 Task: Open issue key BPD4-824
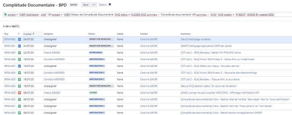point(10,86)
